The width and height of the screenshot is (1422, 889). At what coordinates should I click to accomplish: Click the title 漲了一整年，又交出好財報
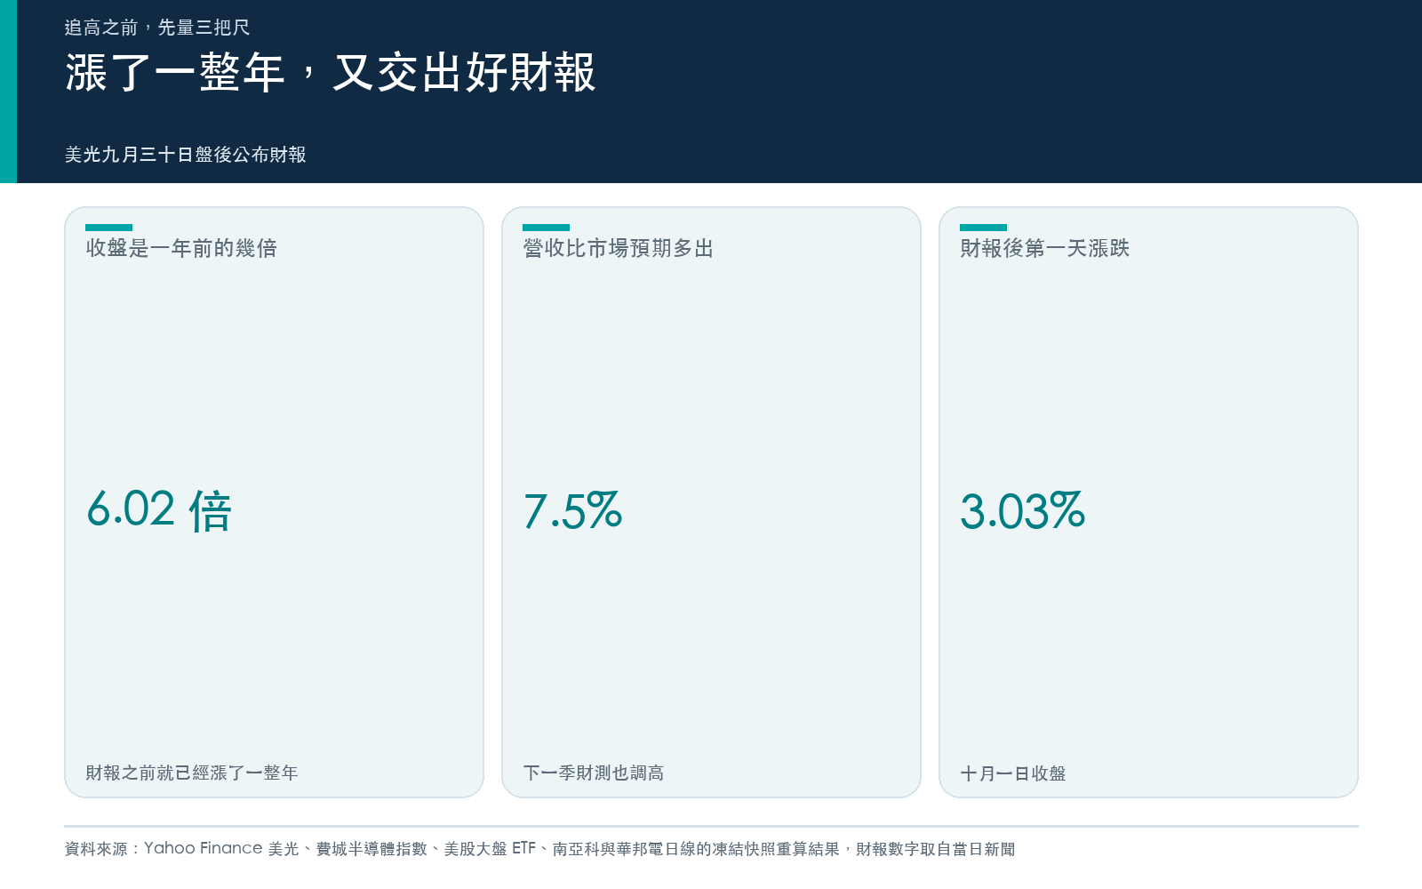point(330,72)
